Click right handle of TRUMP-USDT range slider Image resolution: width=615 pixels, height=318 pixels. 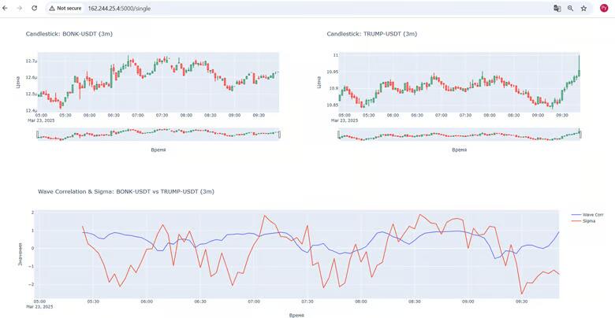pos(580,135)
